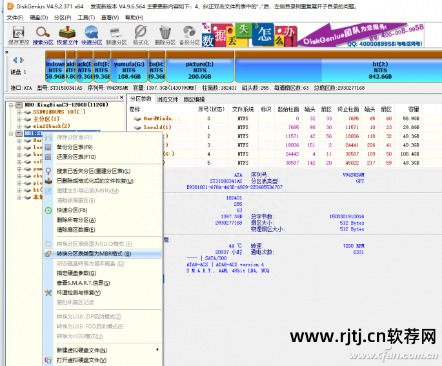Screen dimensions: 442x366
Task: Click the 备份分区表 menu icon
Action: click(x=48, y=147)
